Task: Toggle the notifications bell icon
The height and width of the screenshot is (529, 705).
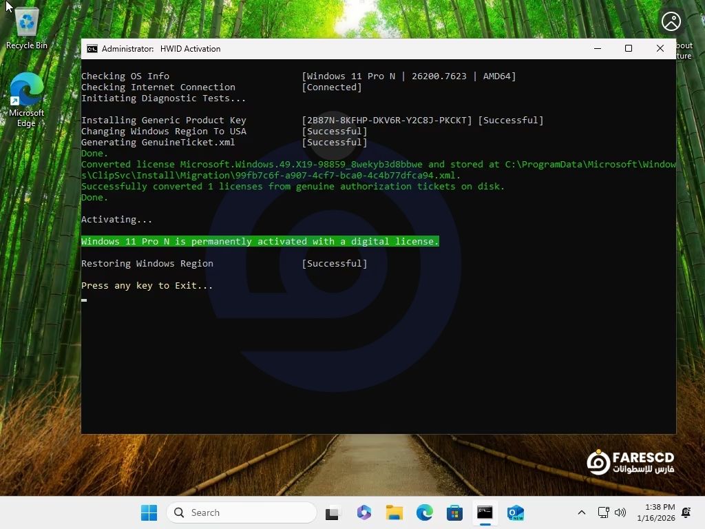Action: coord(686,512)
